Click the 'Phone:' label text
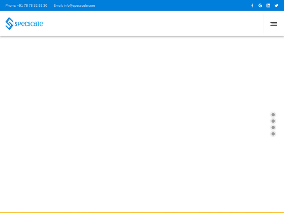The height and width of the screenshot is (213, 284). 11,6
